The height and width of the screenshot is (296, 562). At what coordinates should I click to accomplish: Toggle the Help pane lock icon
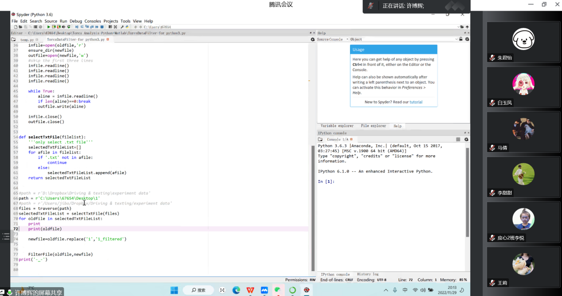point(461,39)
